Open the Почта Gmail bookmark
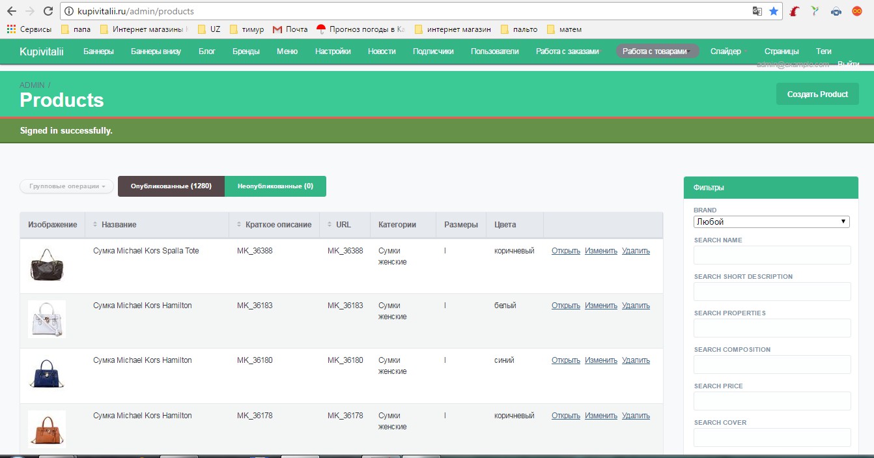The height and width of the screenshot is (458, 874). coord(290,29)
